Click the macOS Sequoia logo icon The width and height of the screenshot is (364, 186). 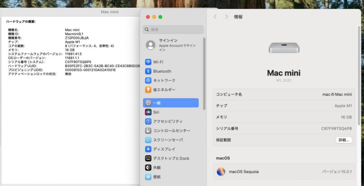tap(221, 171)
